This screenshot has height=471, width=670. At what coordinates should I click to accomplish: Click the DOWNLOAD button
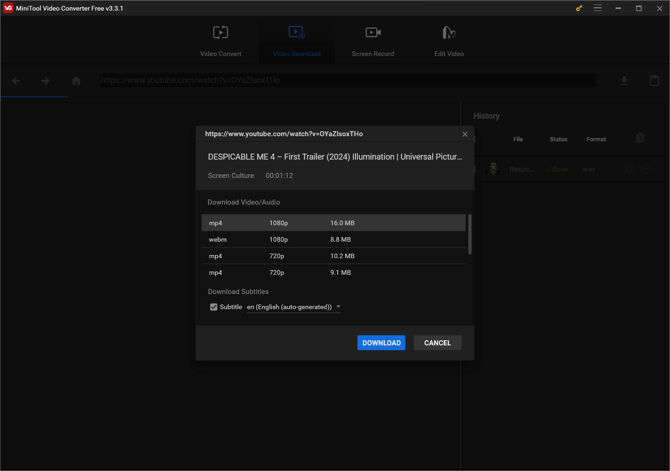click(x=381, y=343)
